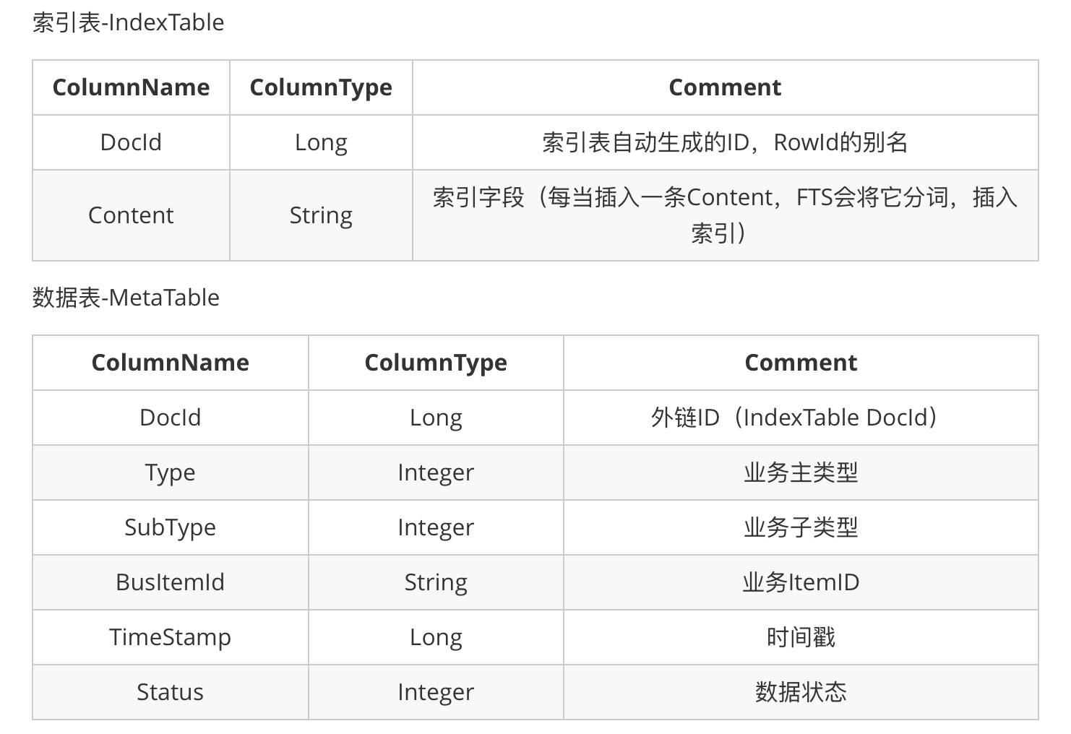Image resolution: width=1071 pixels, height=734 pixels.
Task: Select the Content cell in IndexTable
Action: pyautogui.click(x=131, y=215)
